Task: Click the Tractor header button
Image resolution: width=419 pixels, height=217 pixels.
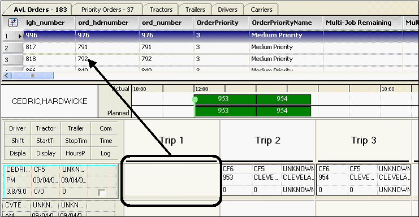Action: pyautogui.click(x=46, y=128)
